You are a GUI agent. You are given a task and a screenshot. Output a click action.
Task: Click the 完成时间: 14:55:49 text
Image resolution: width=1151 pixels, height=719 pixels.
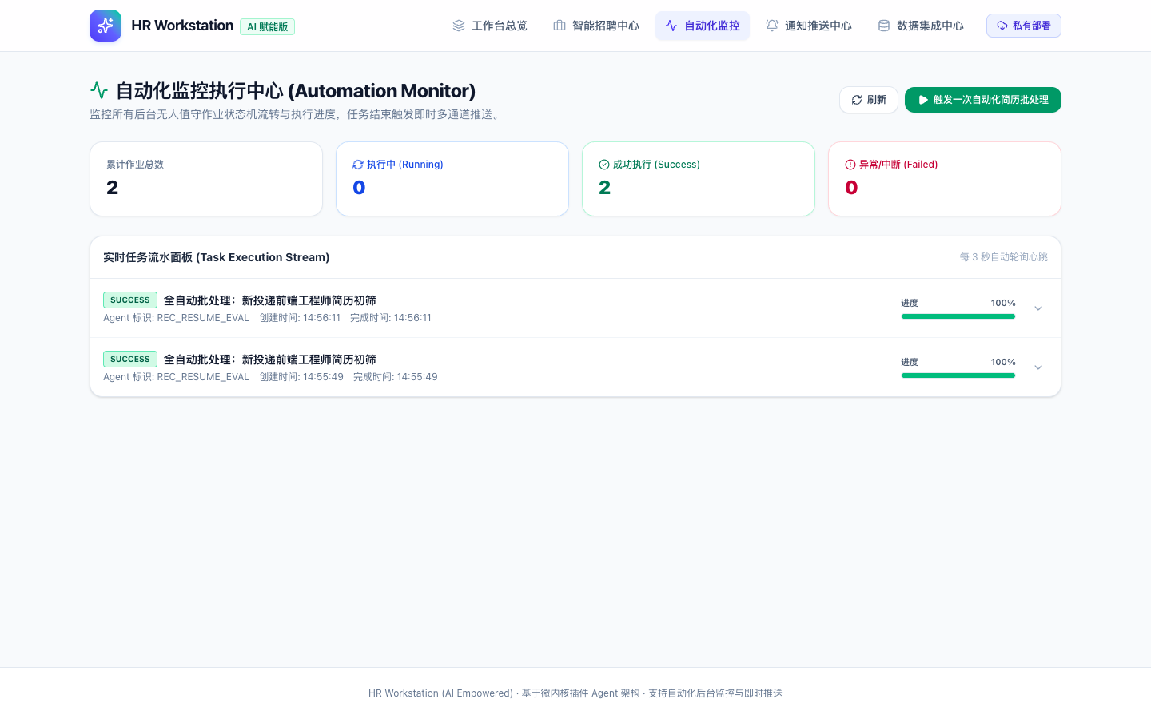[396, 377]
